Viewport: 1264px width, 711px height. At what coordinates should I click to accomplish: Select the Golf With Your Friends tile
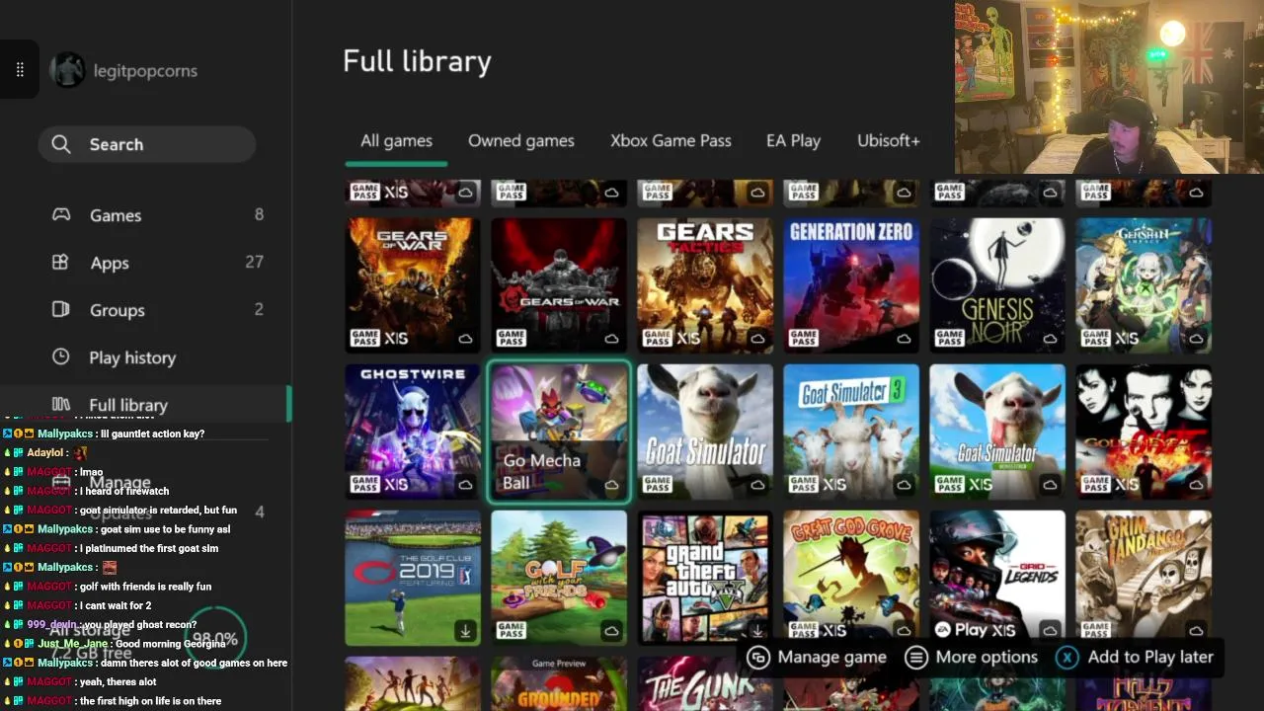tap(559, 577)
